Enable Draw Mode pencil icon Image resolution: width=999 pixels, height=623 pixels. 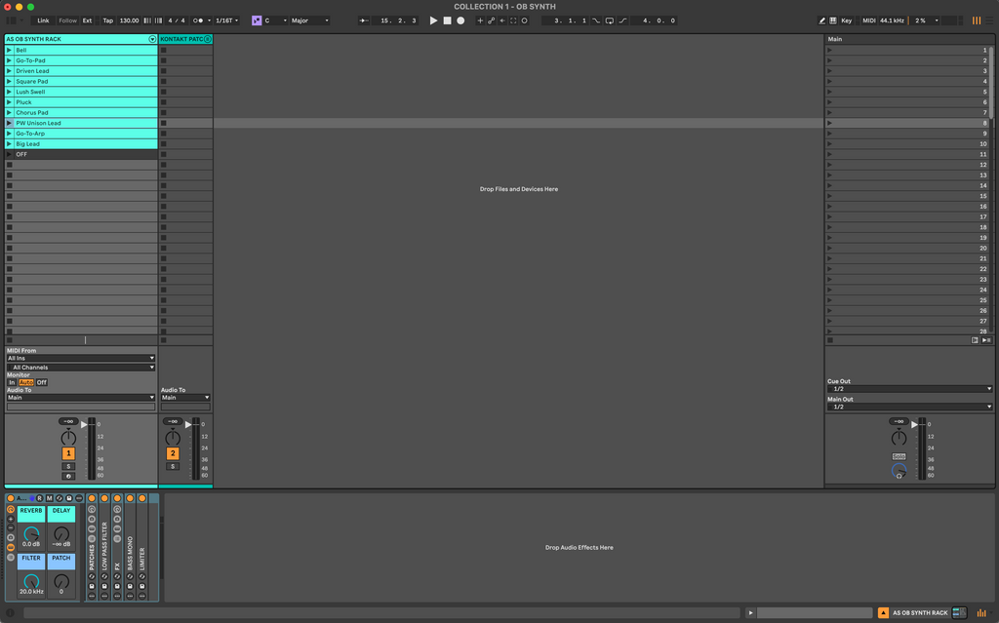pyautogui.click(x=821, y=20)
